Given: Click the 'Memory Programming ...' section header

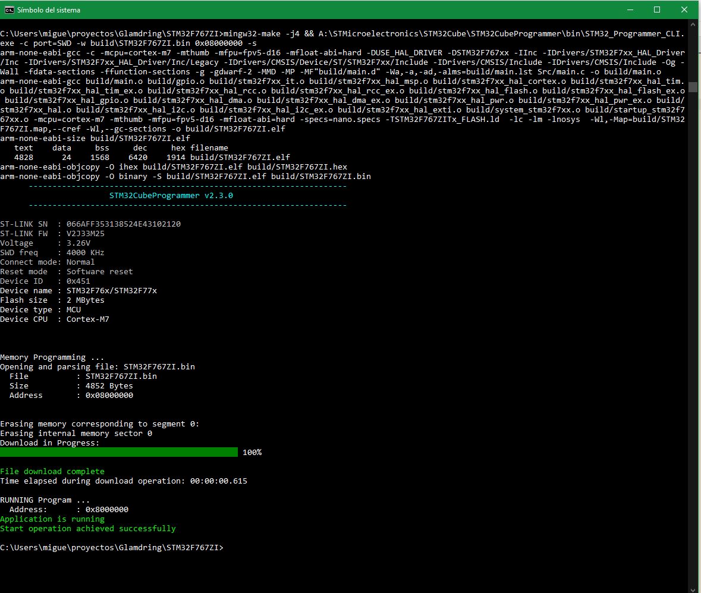Looking at the screenshot, I should (x=51, y=357).
